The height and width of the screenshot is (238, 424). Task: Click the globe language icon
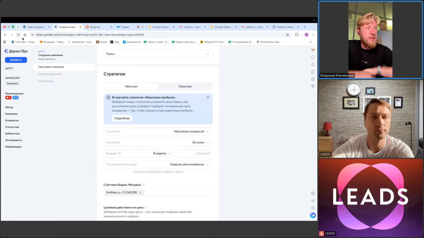(x=313, y=193)
